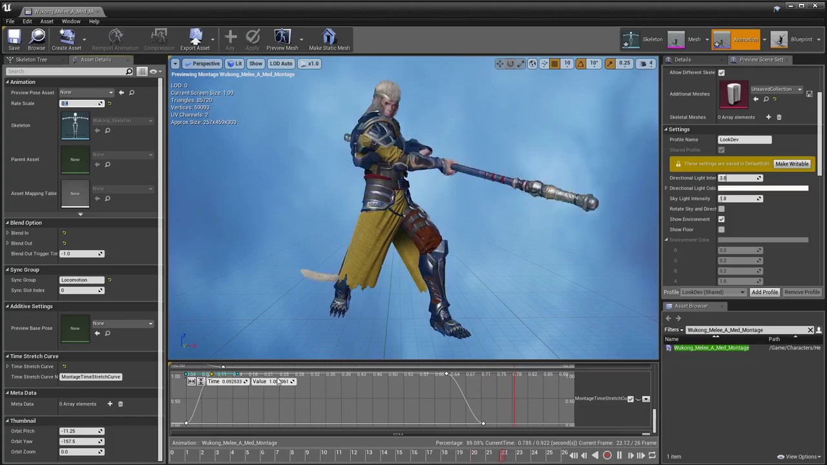Image resolution: width=827 pixels, height=465 pixels.
Task: Browse to Preview Pose Asset magnifier icon
Action: tap(132, 92)
